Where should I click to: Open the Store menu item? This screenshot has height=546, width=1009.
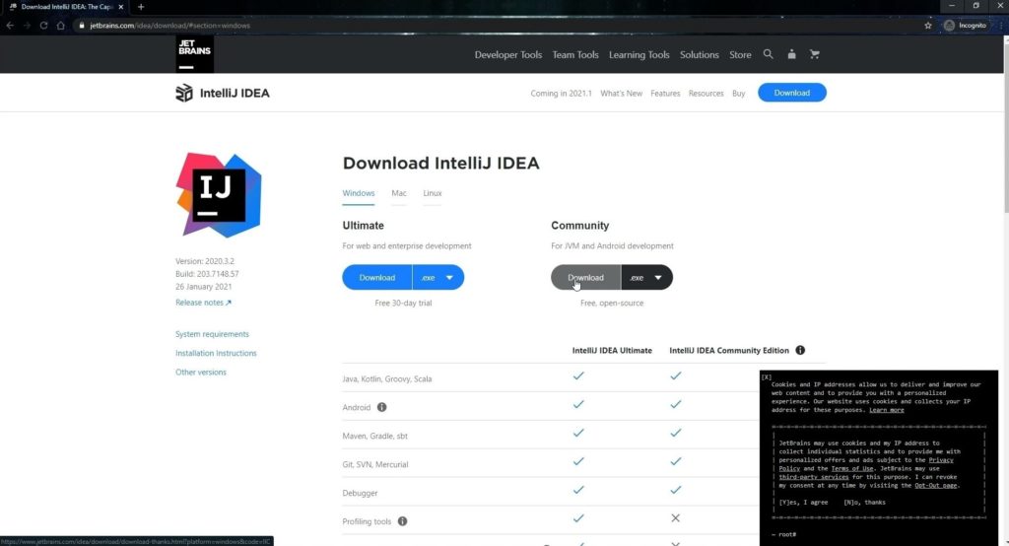(740, 55)
